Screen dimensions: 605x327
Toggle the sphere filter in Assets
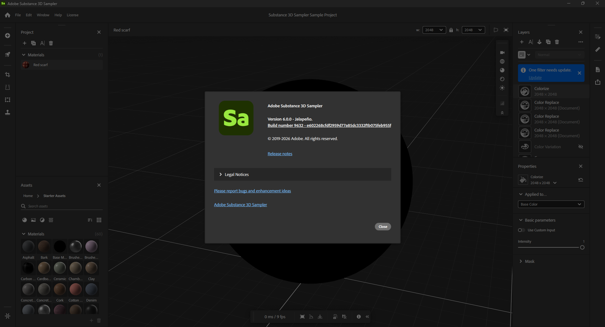pos(25,220)
